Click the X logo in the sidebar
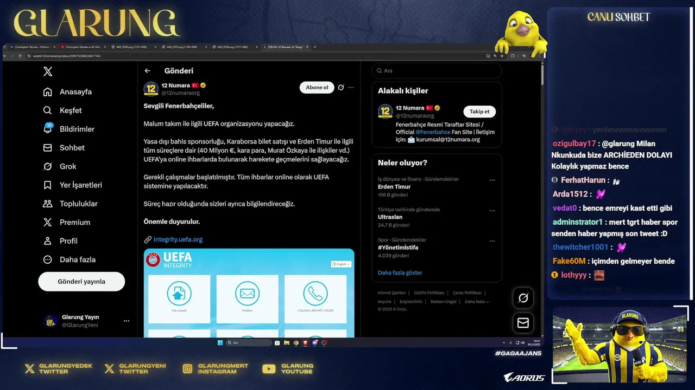 pos(48,71)
